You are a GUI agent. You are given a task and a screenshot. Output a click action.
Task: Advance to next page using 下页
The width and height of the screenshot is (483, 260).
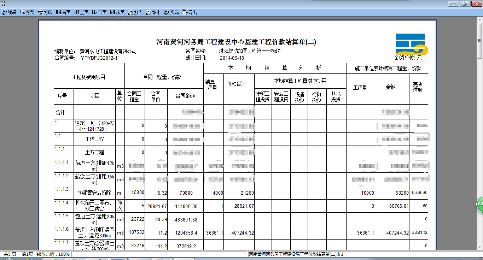point(99,12)
